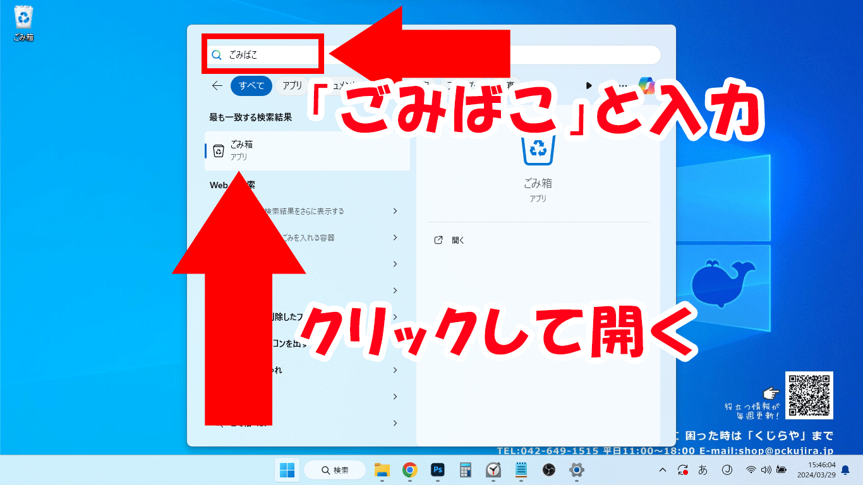
Task: Launch the Calculator from the taskbar
Action: (466, 470)
